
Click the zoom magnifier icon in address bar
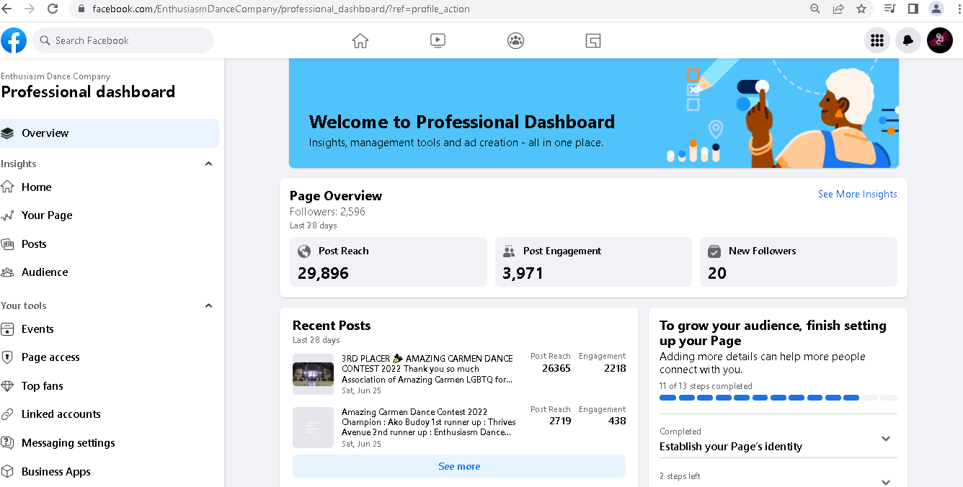click(815, 9)
